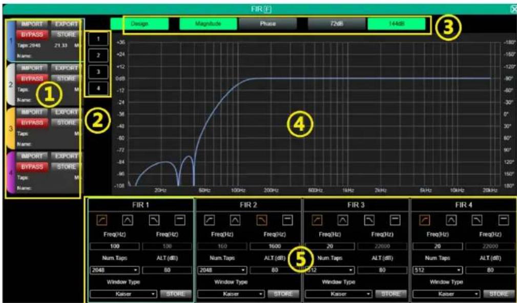Click IMPORT for channel 4
This screenshot has height=303, width=517.
click(x=32, y=156)
